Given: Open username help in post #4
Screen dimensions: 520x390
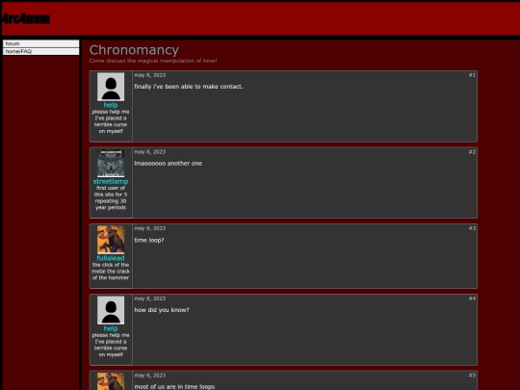Looking at the screenshot, I should point(111,328).
